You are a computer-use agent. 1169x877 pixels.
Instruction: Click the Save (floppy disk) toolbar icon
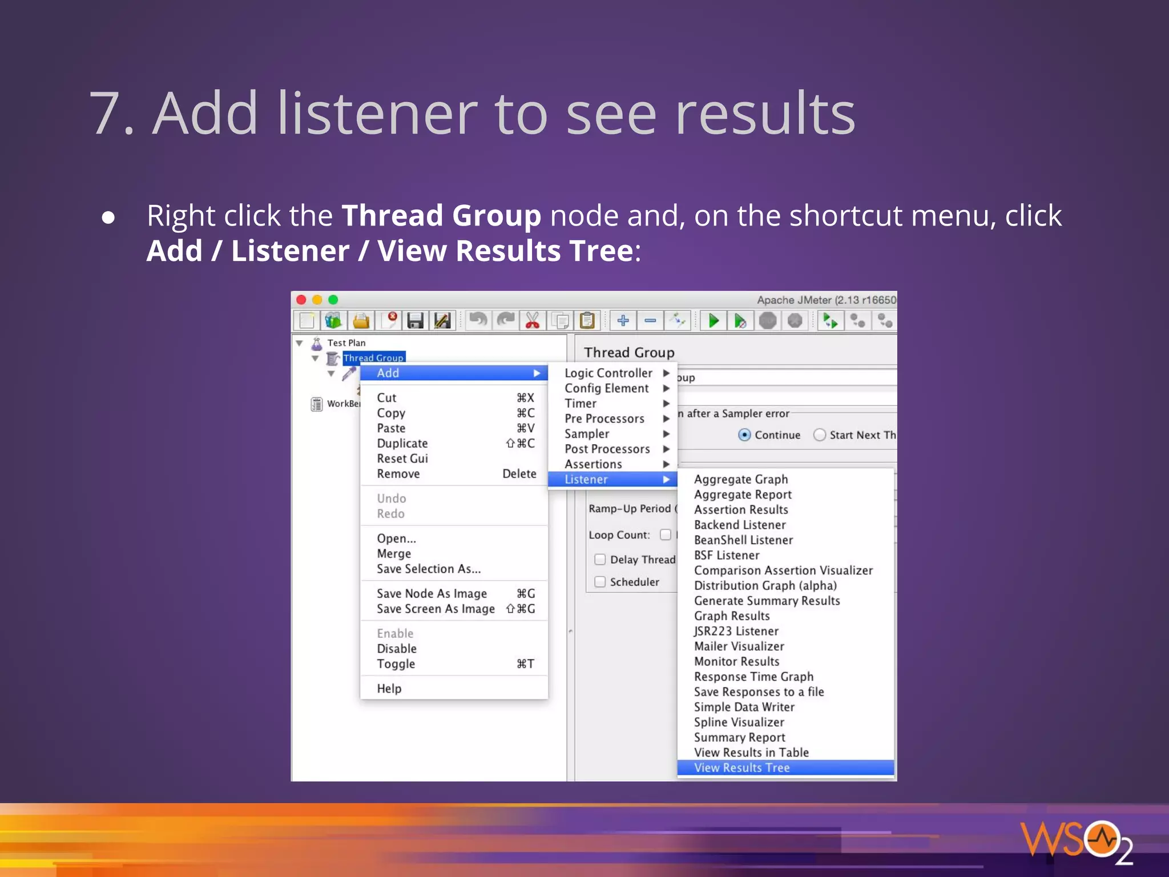[x=415, y=321]
